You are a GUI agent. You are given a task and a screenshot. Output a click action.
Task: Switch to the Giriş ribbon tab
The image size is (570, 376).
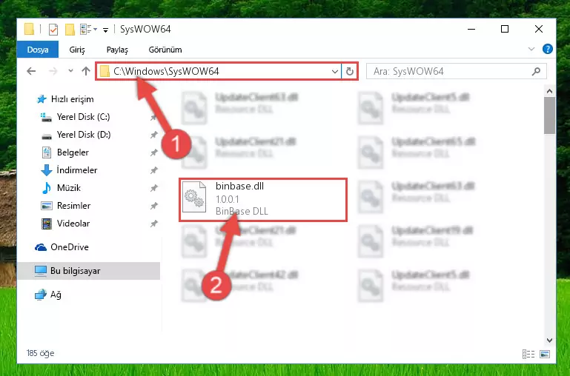click(77, 50)
